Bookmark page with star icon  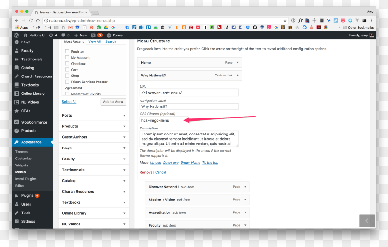click(x=285, y=20)
